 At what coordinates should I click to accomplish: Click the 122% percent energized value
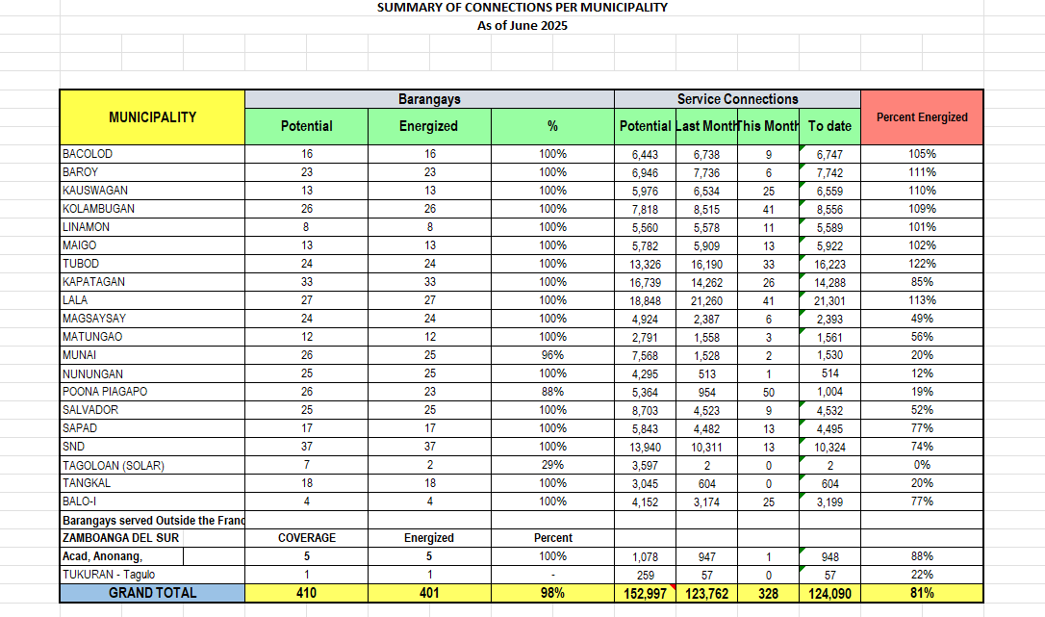(921, 264)
